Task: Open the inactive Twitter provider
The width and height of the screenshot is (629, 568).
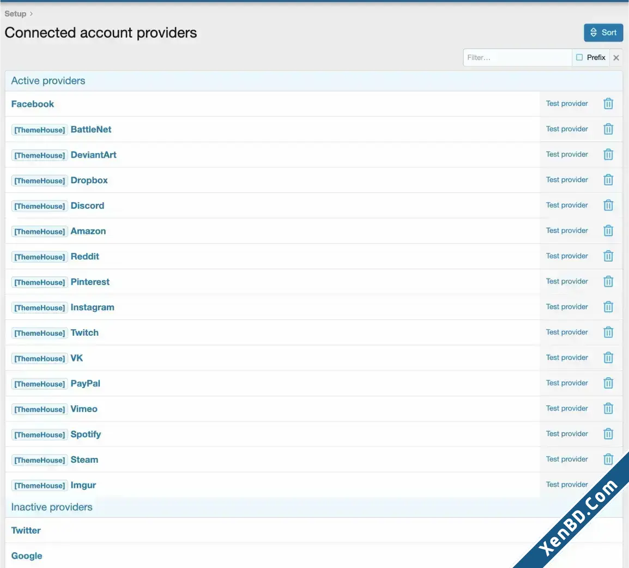Action: pos(26,530)
